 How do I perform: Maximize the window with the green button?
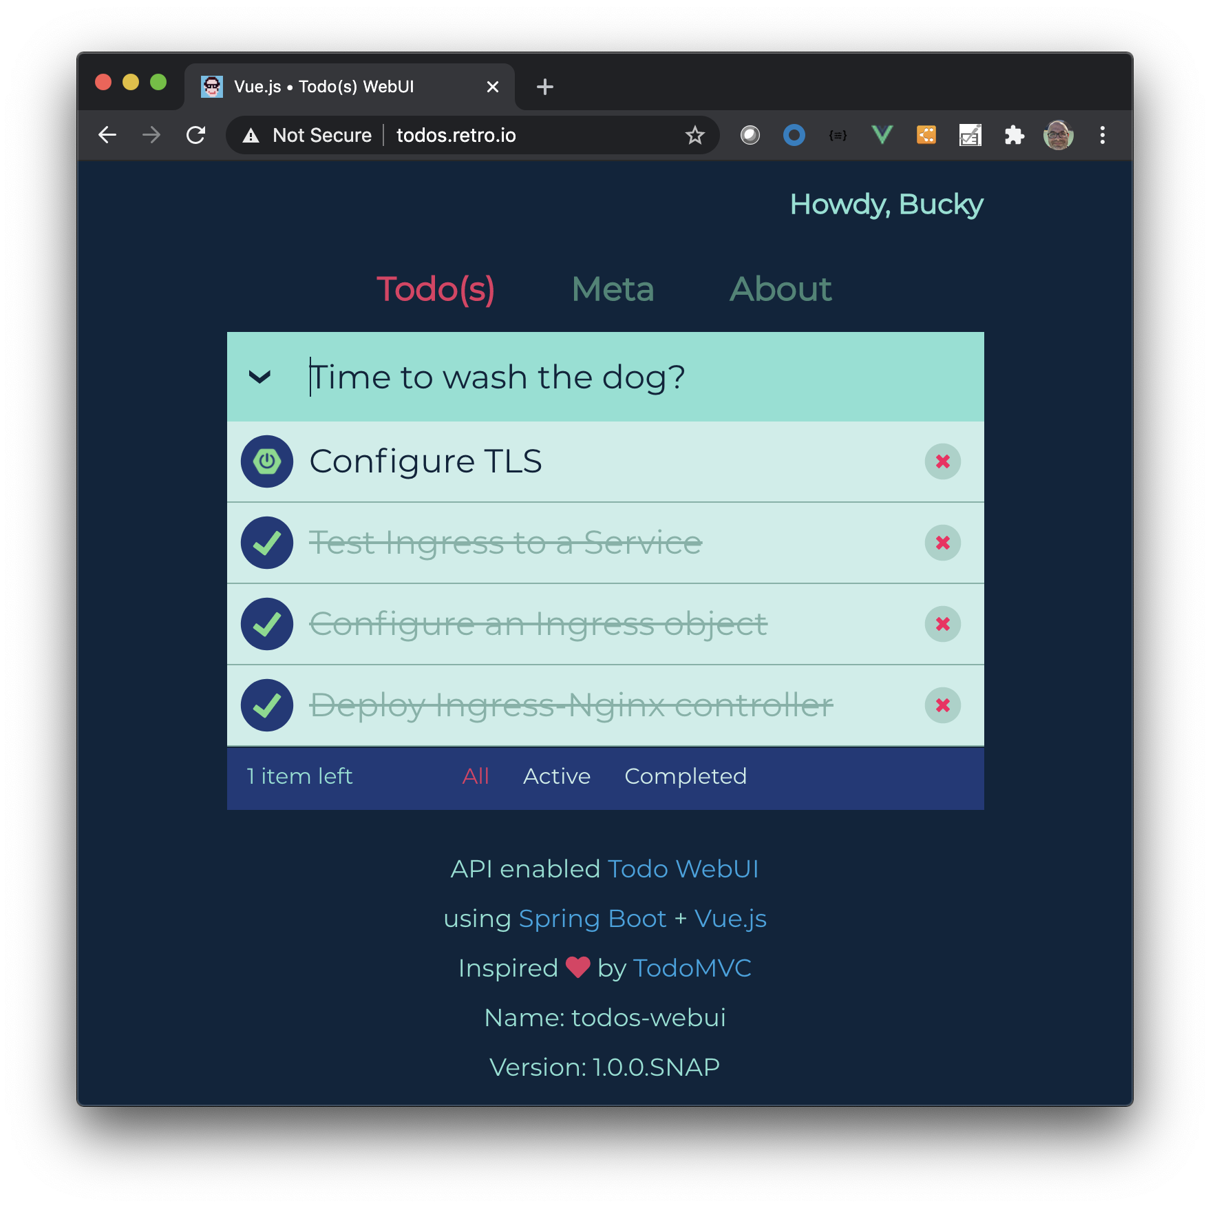[x=158, y=83]
